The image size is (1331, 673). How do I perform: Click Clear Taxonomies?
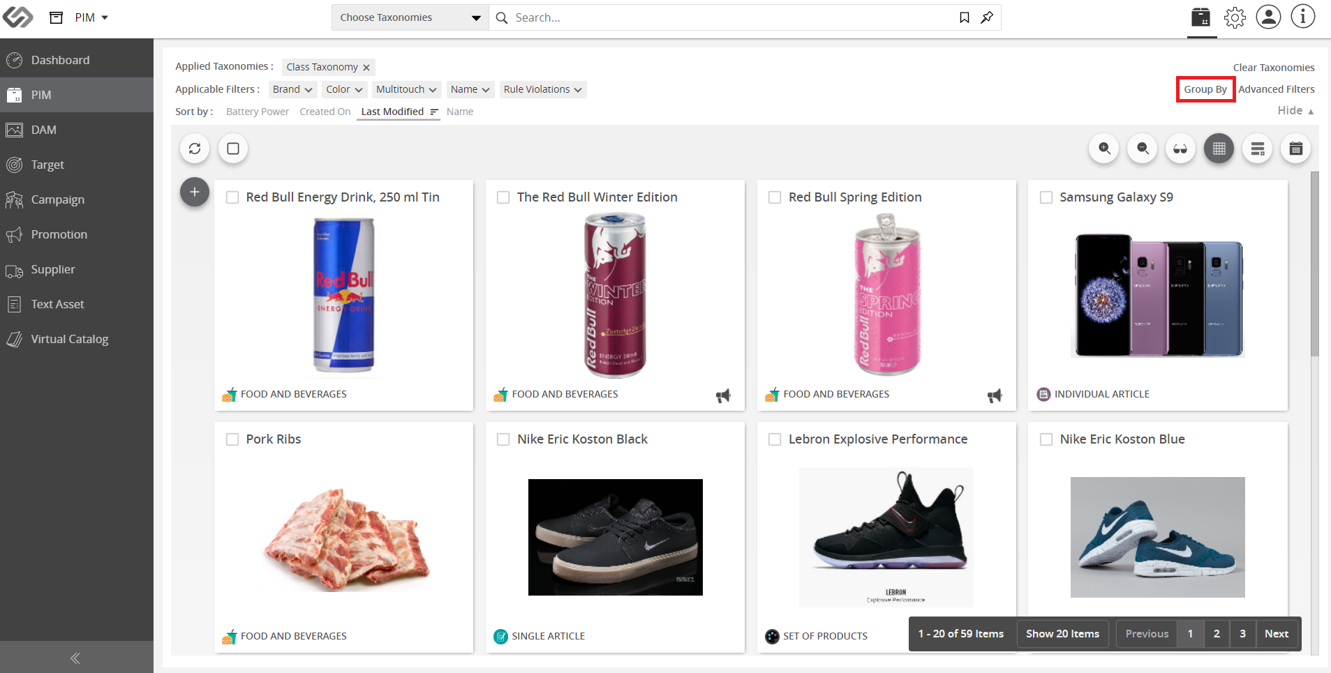1274,68
